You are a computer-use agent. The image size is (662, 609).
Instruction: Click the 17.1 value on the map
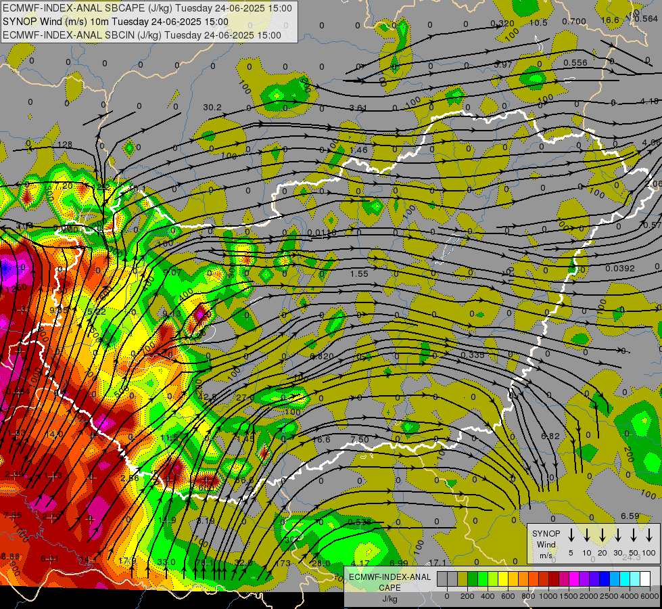(438, 562)
